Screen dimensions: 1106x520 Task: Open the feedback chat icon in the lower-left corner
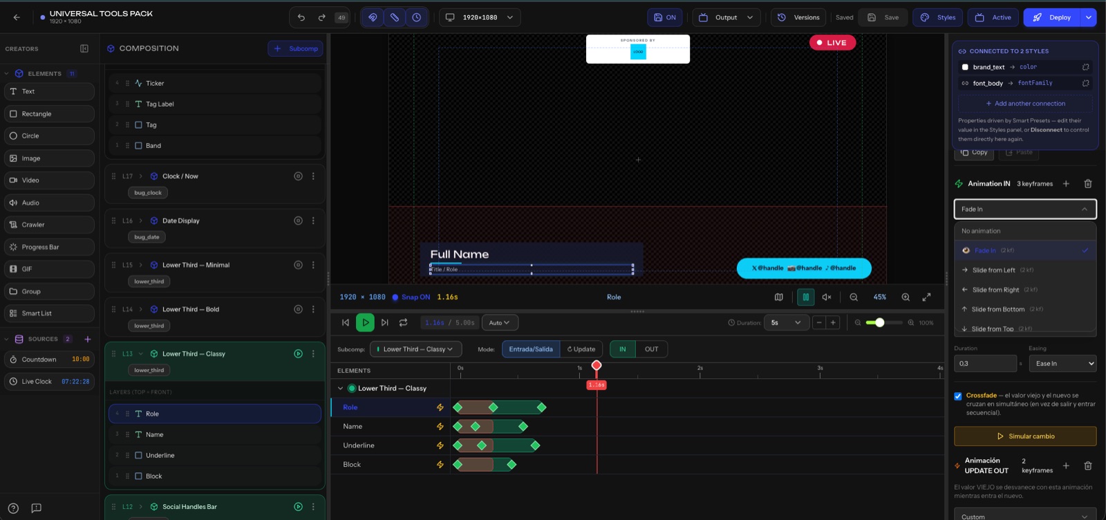[x=37, y=508]
